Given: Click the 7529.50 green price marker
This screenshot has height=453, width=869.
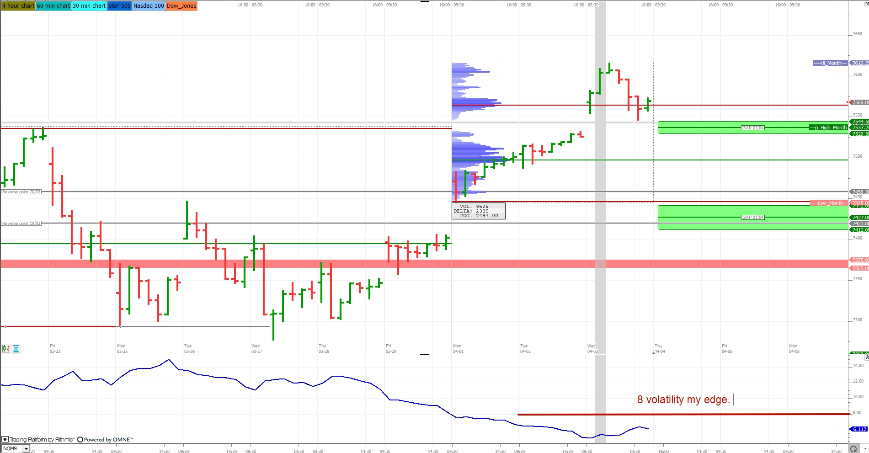Looking at the screenshot, I should pyautogui.click(x=859, y=134).
